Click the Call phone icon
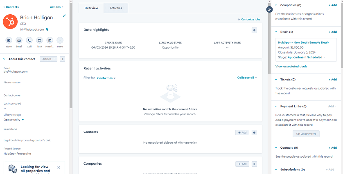Image resolution: width=343 pixels, height=174 pixels. click(x=29, y=40)
